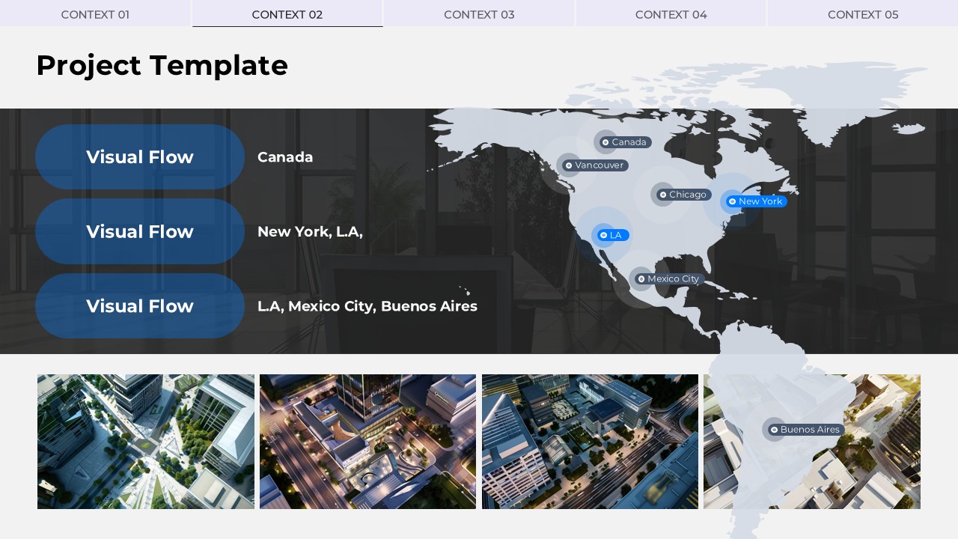Click the highlighted LA map pin
The image size is (958, 539).
(604, 235)
